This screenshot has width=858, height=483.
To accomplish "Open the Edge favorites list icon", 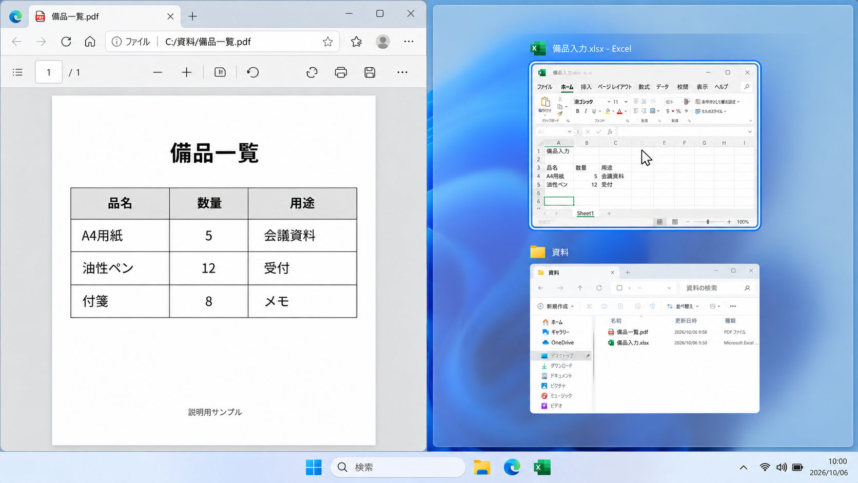I will [356, 42].
